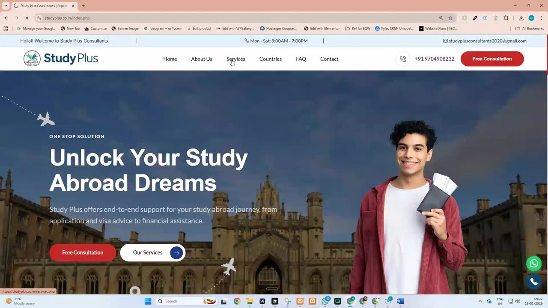Viewport: 548px width, 308px height.
Task: Open the New Tab bookmark
Action: pyautogui.click(x=70, y=29)
